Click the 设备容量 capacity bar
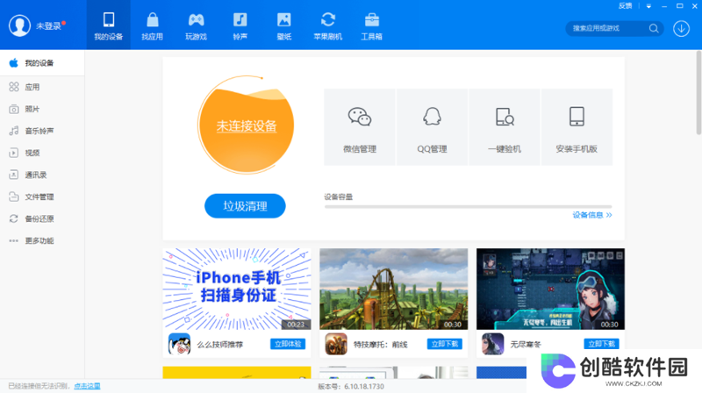Screen dimensions: 702x393 point(468,207)
